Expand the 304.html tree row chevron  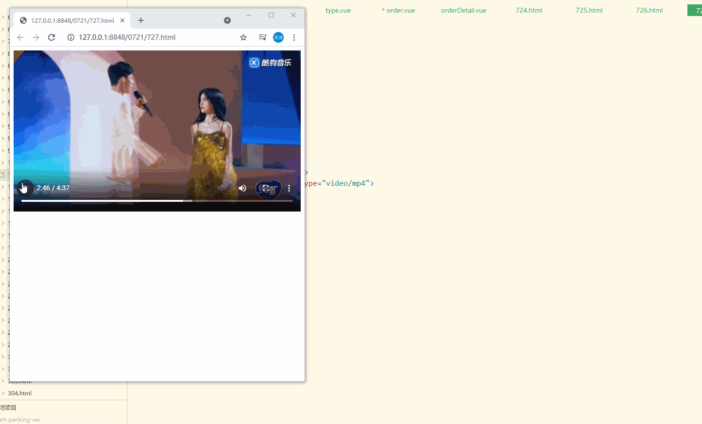(3, 393)
